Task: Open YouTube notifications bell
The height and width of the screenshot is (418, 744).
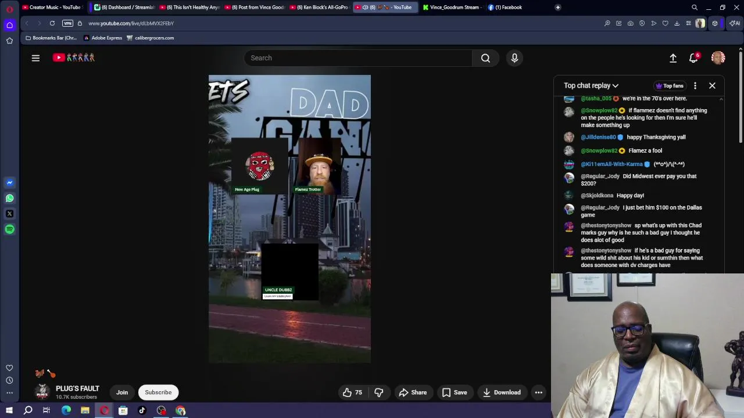Action: click(693, 58)
